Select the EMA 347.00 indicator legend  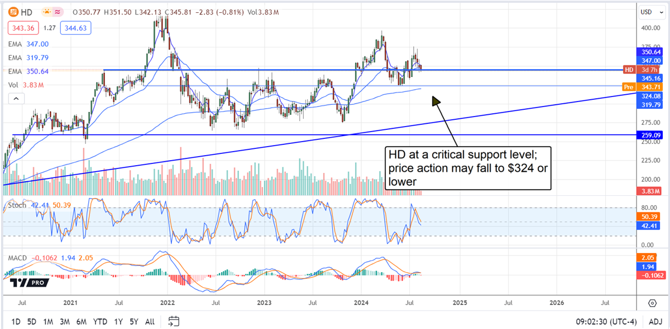28,44
